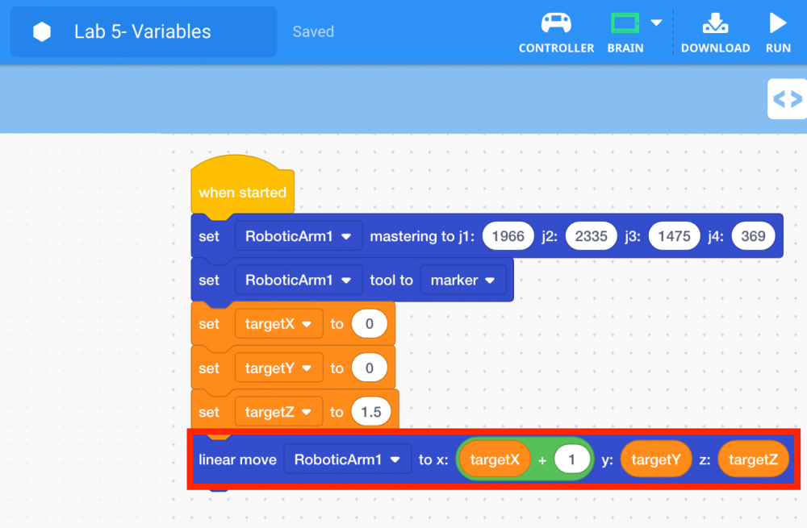Run the project with the play icon

coord(778,23)
